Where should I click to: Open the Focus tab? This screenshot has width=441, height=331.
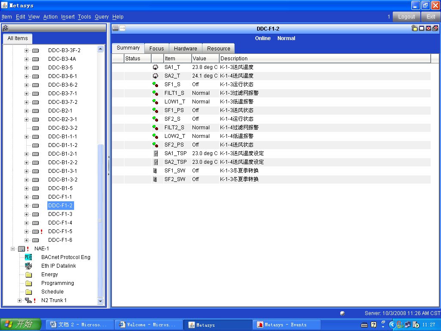pos(156,49)
